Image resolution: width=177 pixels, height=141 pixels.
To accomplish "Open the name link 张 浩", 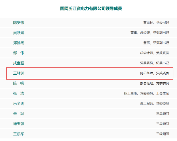I will point(19,93).
